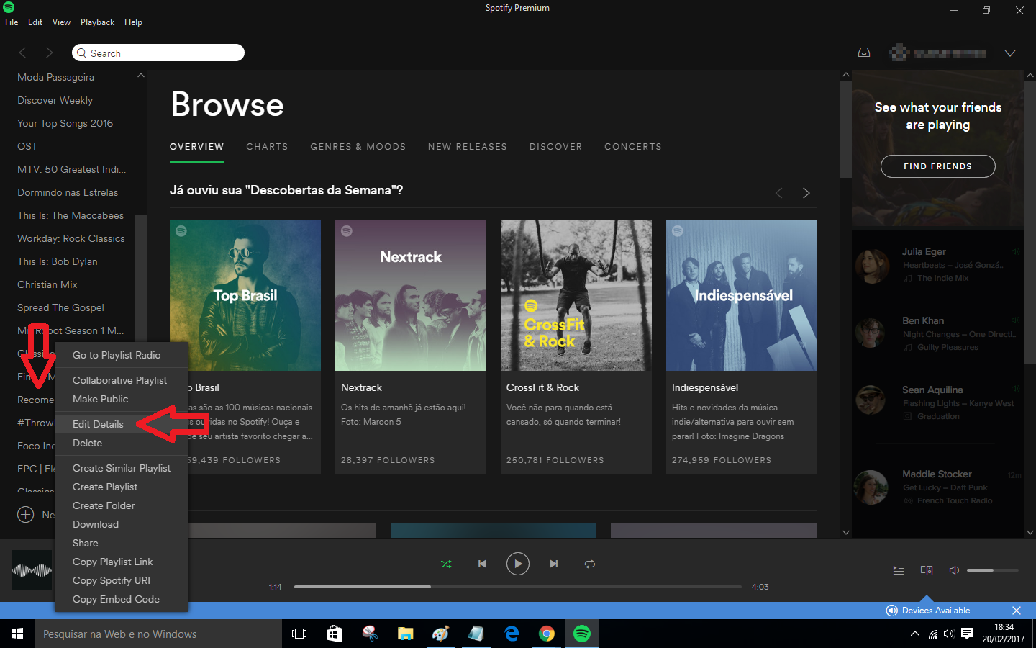Expand the user account dropdown arrow
Viewport: 1036px width, 648px height.
[1010, 53]
